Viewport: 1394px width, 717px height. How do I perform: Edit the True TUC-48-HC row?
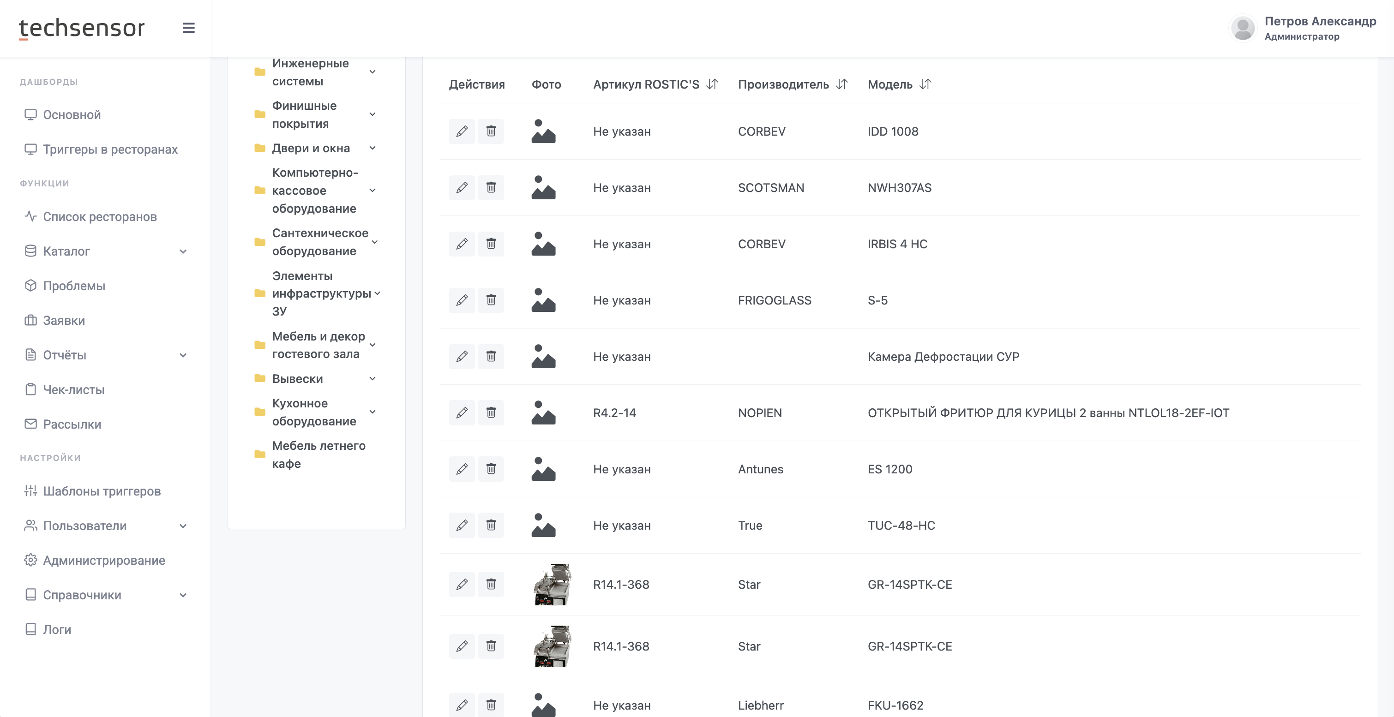pos(462,525)
